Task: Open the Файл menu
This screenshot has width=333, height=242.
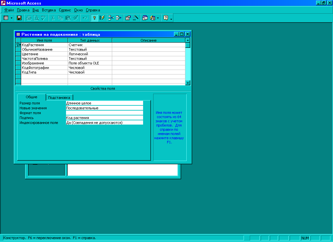Action: click(9, 10)
